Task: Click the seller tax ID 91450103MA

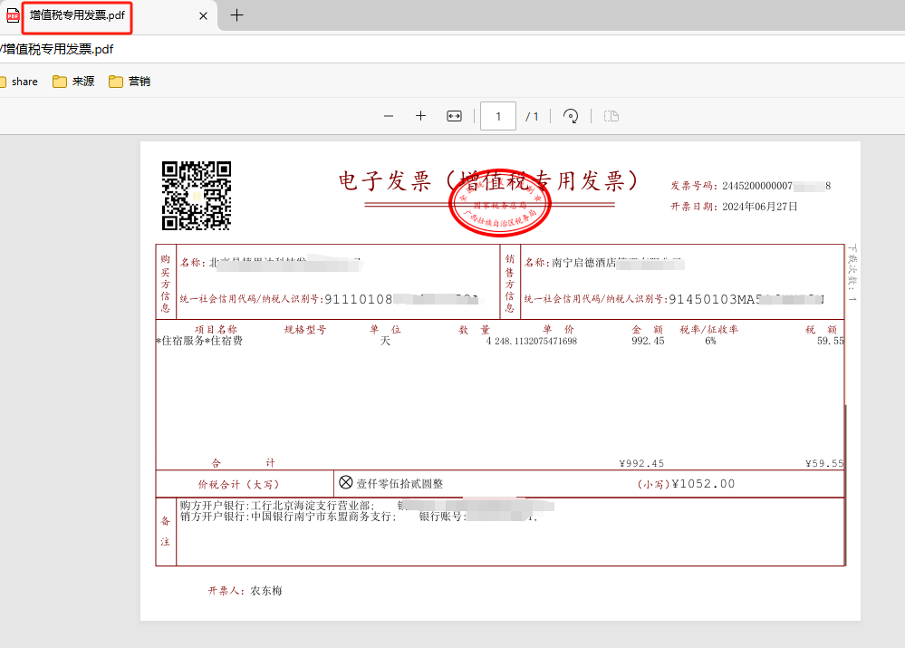Action: point(746,299)
